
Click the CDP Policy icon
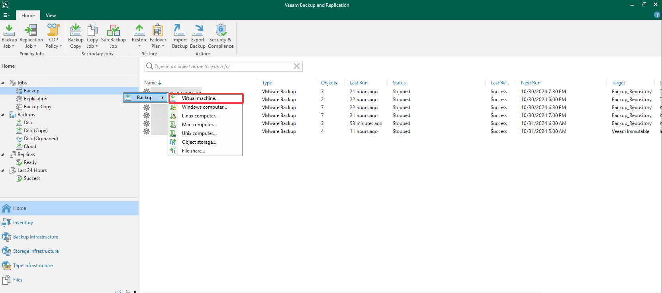coord(53,30)
